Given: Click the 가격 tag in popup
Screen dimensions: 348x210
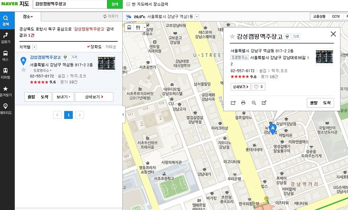Looking at the screenshot, I should tap(296, 37).
